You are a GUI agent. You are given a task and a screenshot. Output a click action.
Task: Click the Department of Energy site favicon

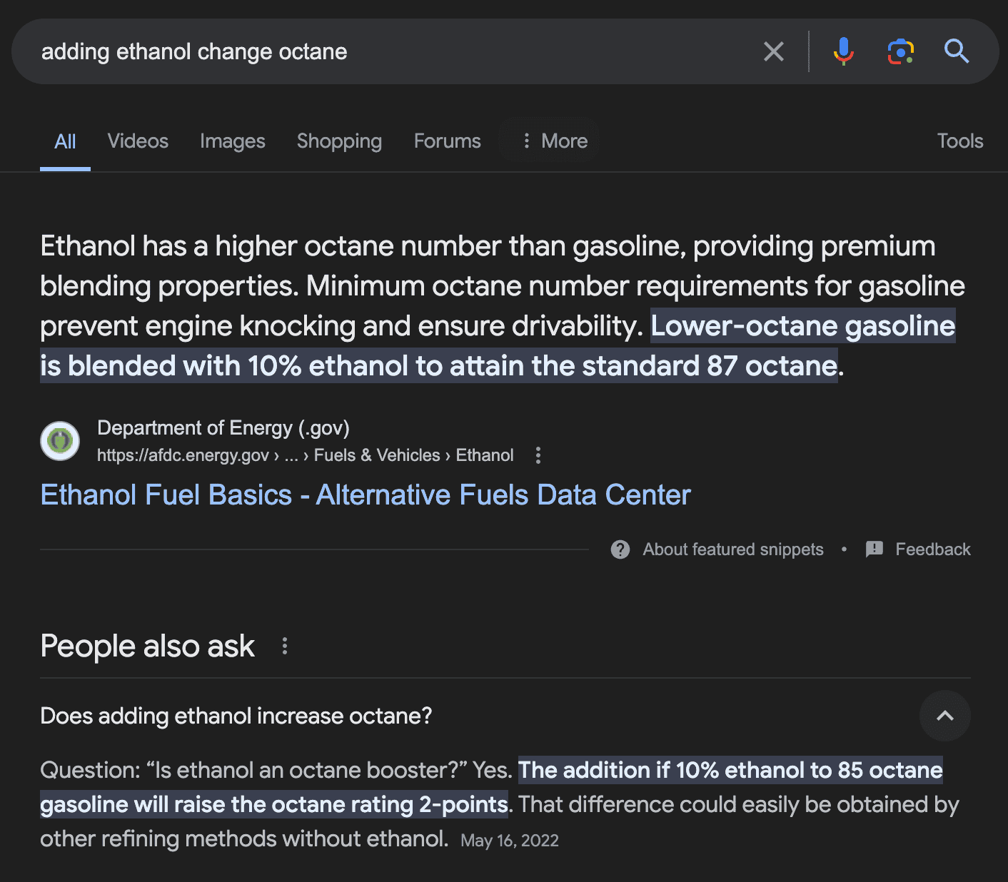click(x=60, y=441)
